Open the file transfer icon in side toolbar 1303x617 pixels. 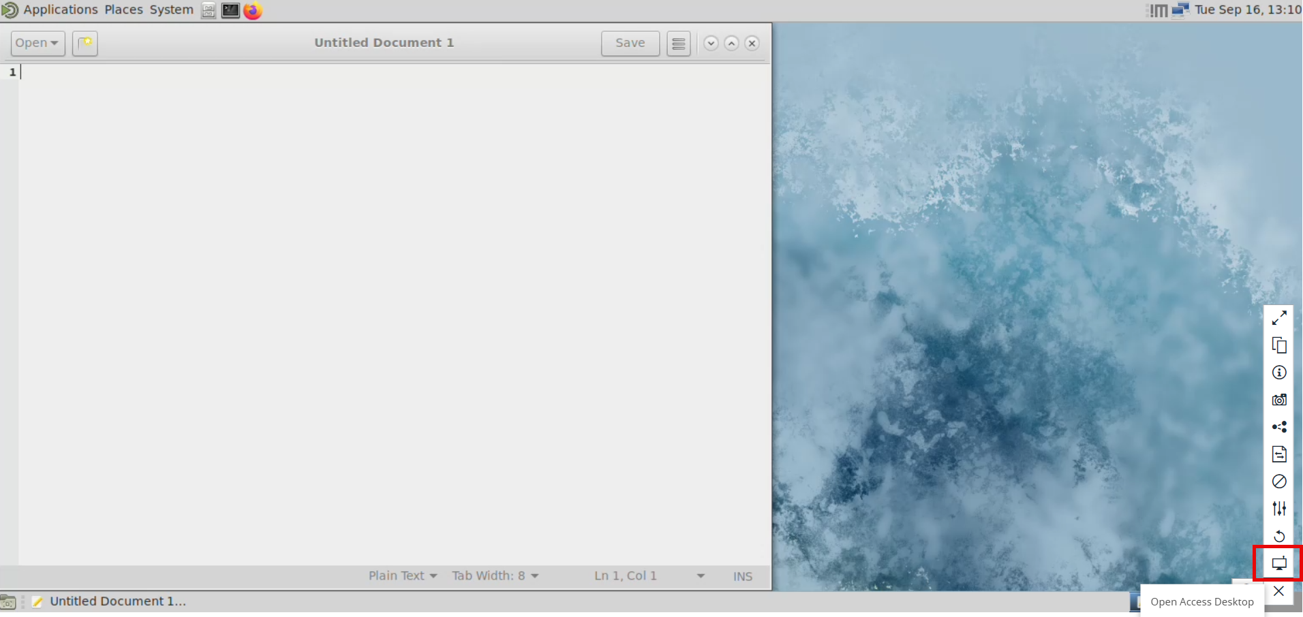[x=1279, y=454]
